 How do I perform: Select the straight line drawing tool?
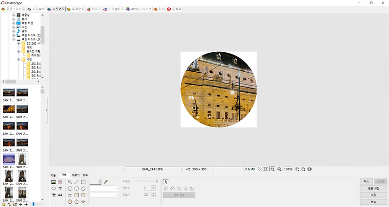point(76,182)
